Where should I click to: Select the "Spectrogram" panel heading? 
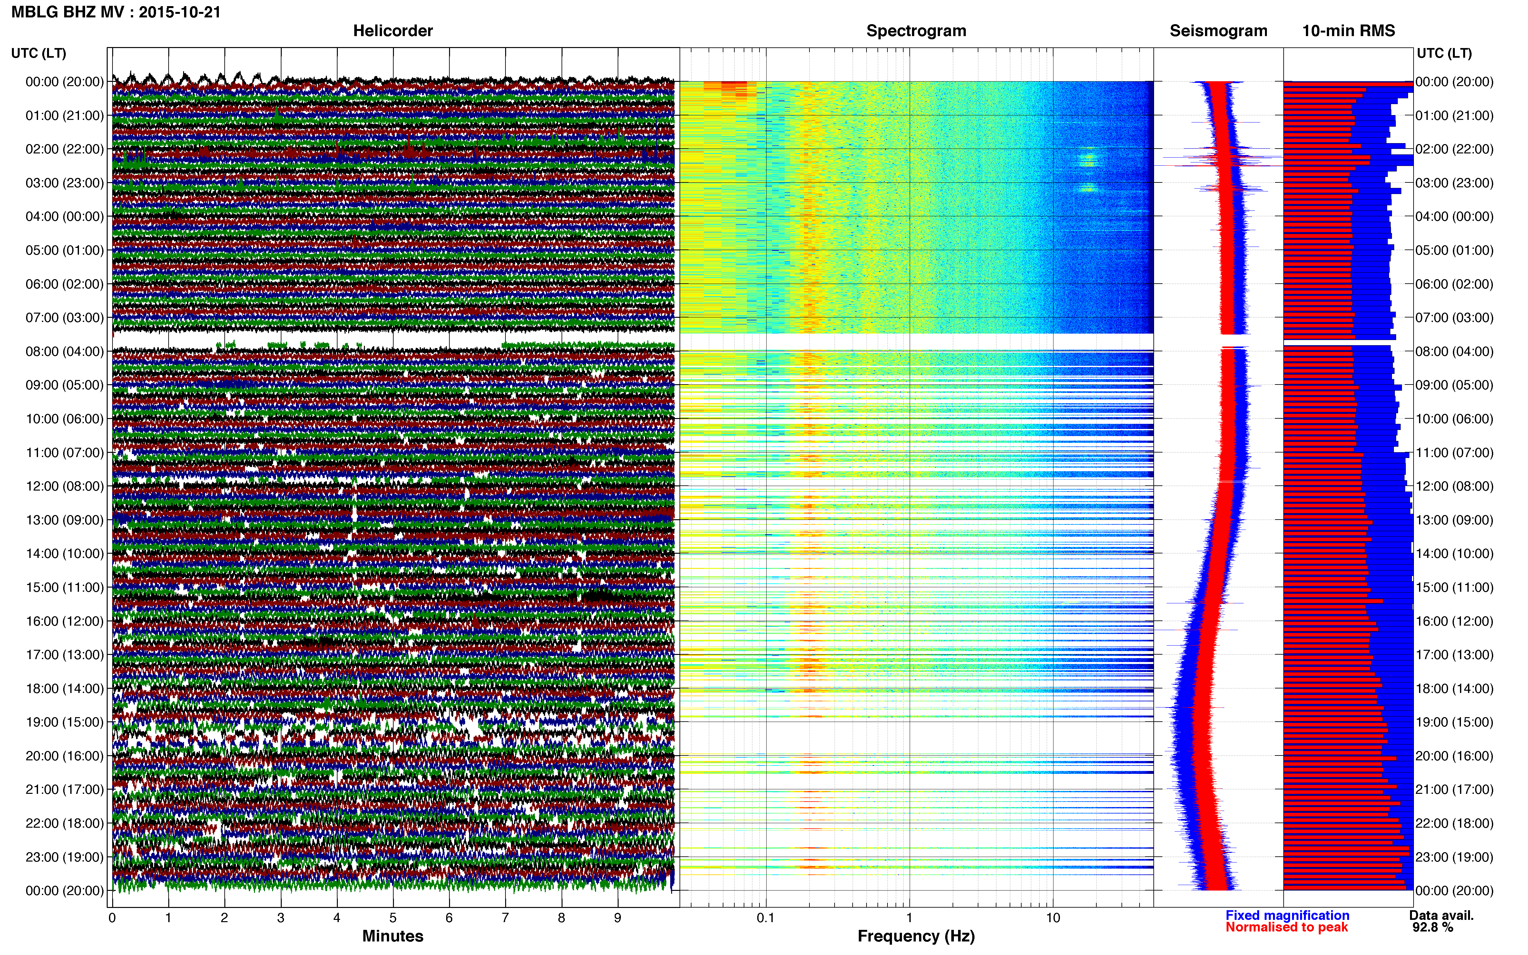pos(916,31)
